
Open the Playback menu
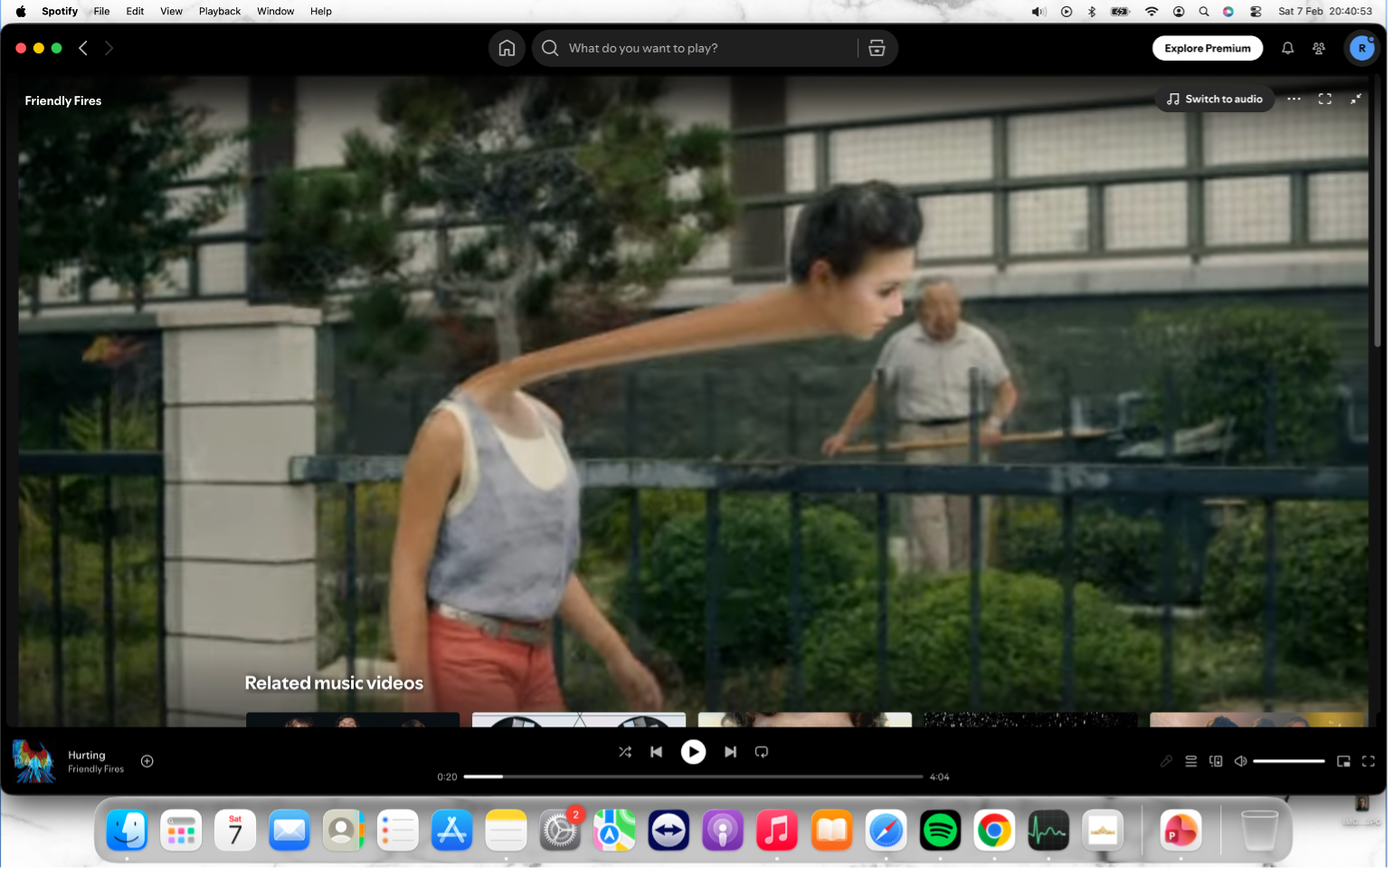coord(220,11)
